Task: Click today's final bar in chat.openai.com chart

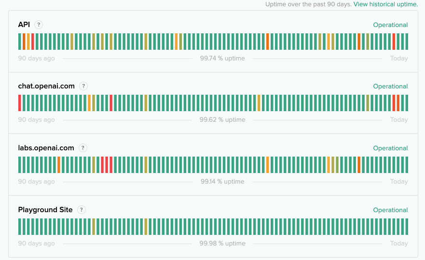Action: (407, 103)
